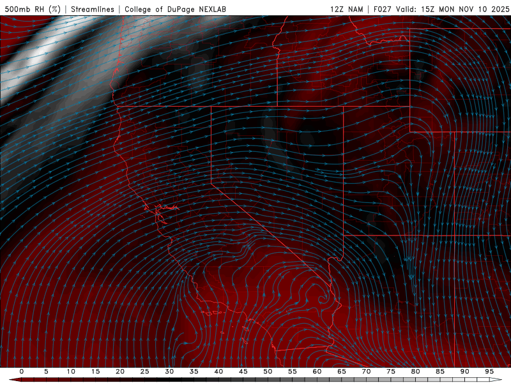The image size is (511, 383).
Task: Click the "F027" forecast hour label
Action: (x=382, y=9)
